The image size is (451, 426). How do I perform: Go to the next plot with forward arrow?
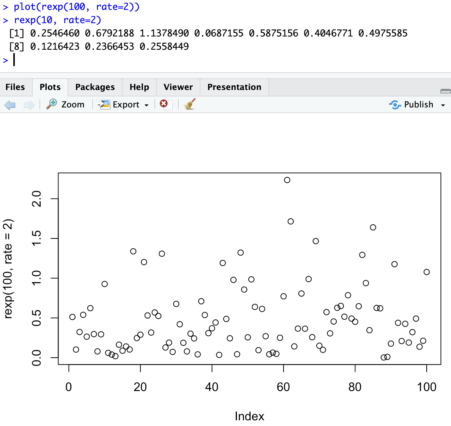tap(29, 105)
